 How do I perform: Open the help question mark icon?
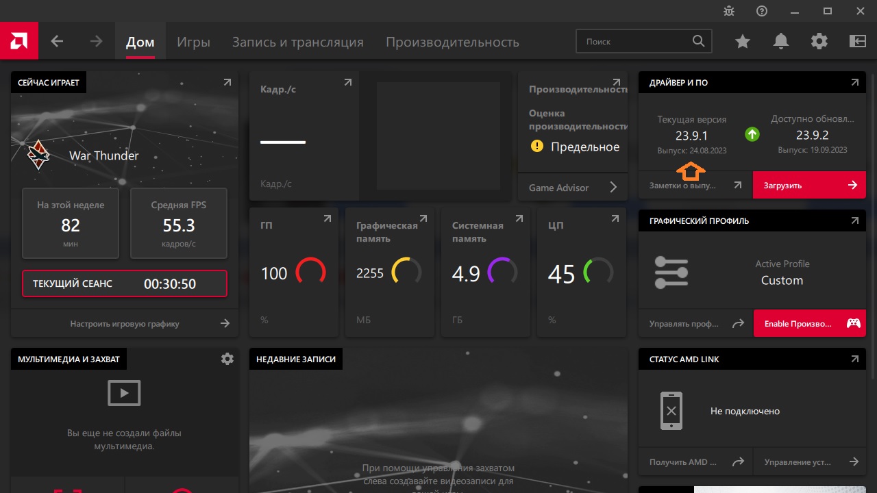point(762,11)
